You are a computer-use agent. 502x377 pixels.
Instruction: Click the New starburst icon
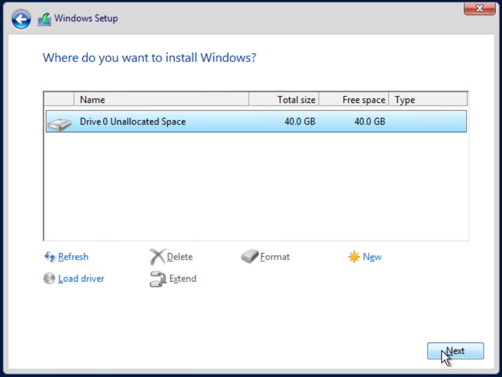pos(354,257)
